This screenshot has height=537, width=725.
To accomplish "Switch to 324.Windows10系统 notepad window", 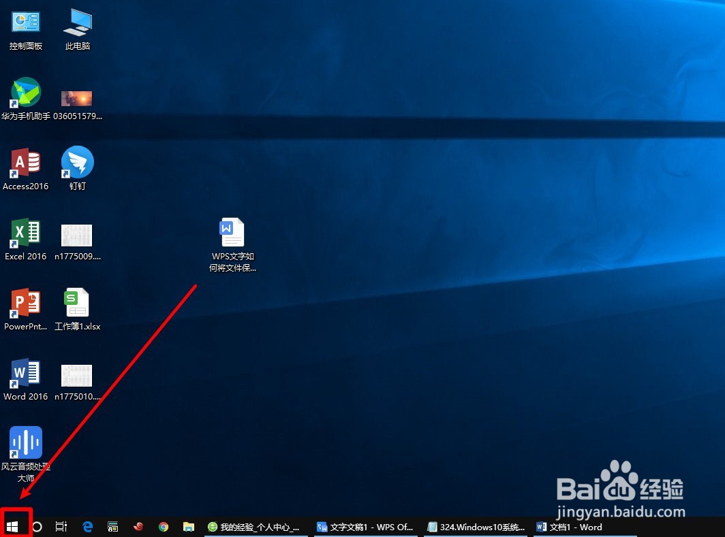I will click(476, 527).
